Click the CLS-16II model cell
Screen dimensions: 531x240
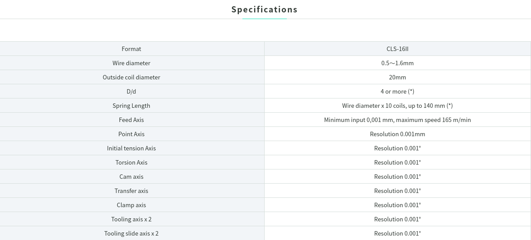click(x=397, y=49)
